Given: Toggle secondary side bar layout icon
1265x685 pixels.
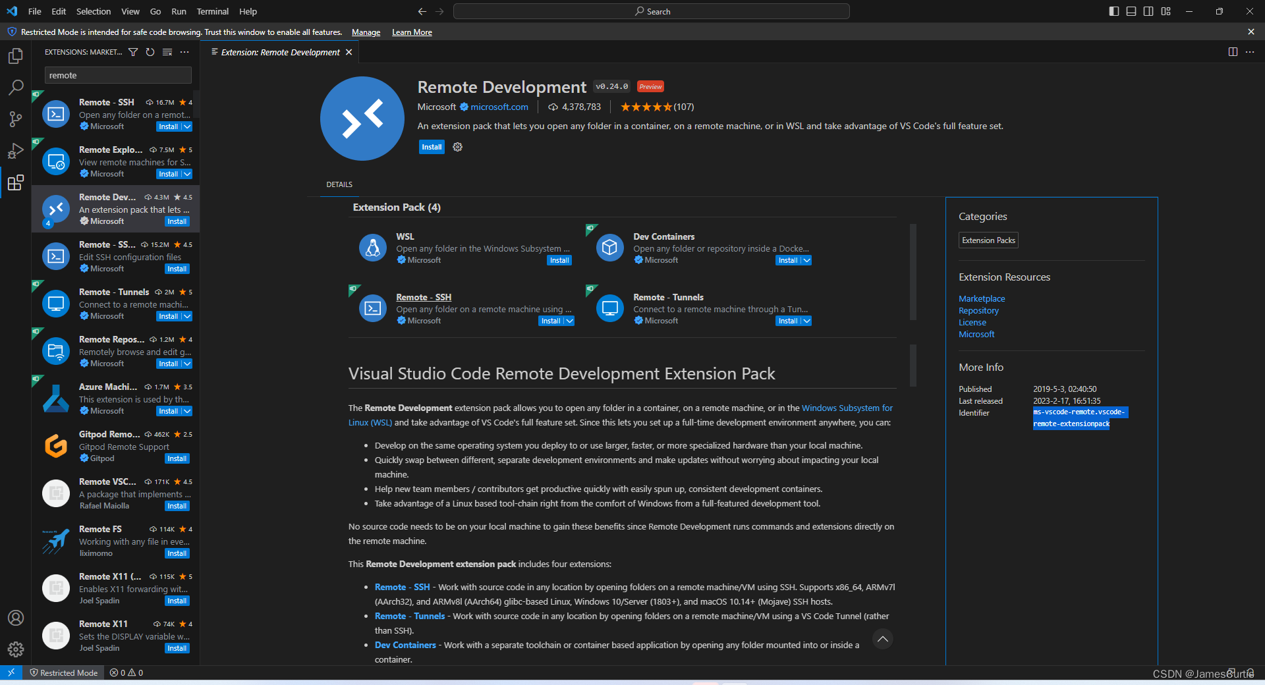Looking at the screenshot, I should click(x=1148, y=11).
